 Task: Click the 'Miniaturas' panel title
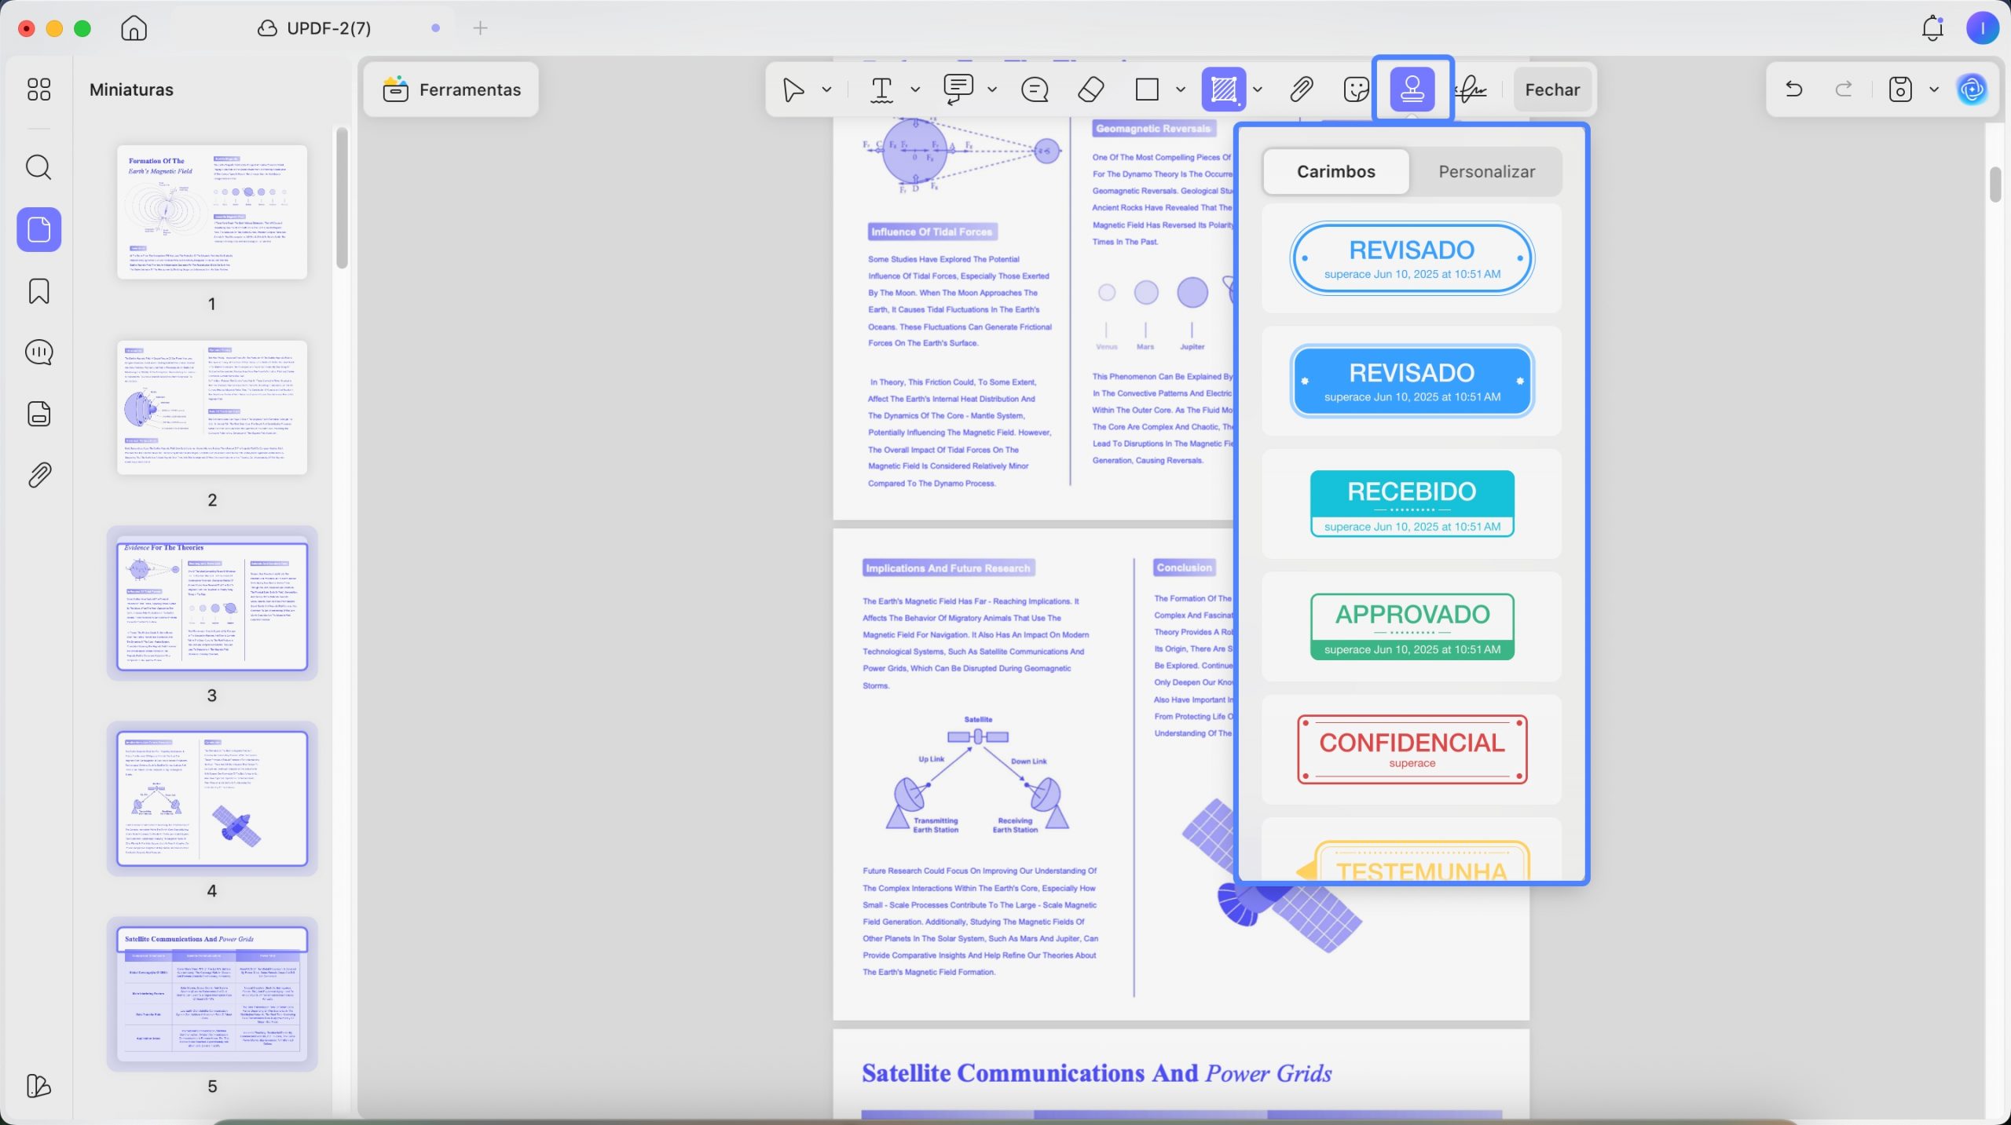click(131, 89)
